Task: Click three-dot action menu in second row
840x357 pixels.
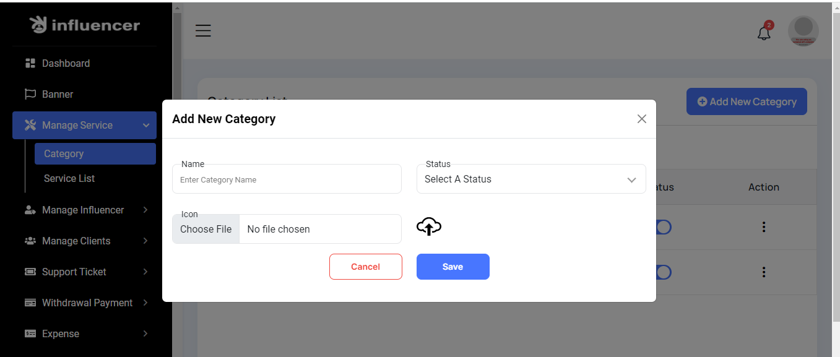Action: pyautogui.click(x=763, y=272)
